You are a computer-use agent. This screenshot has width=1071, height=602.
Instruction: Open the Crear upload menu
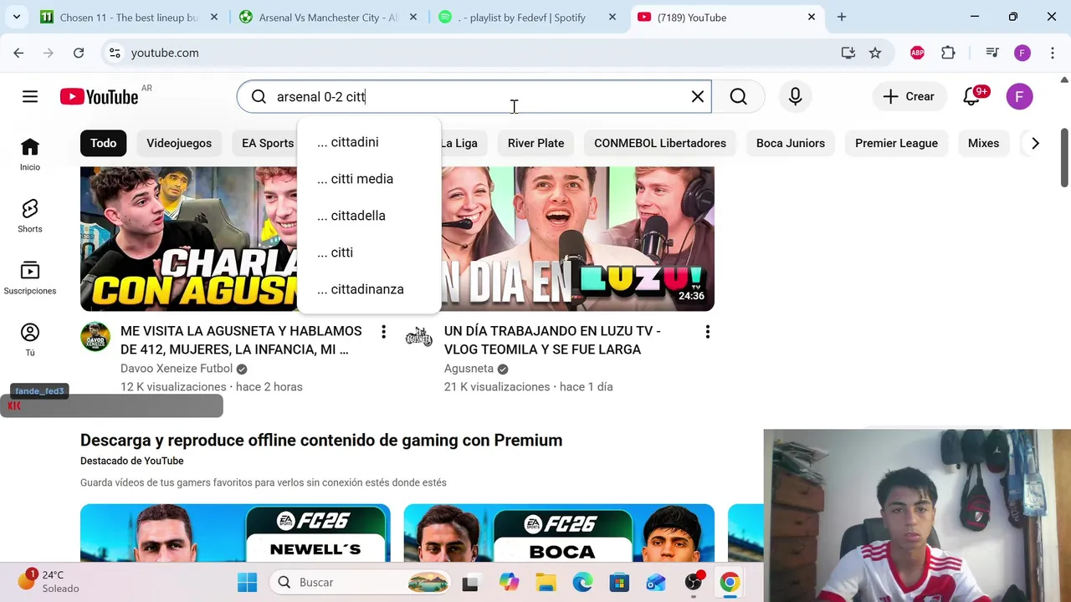(909, 96)
